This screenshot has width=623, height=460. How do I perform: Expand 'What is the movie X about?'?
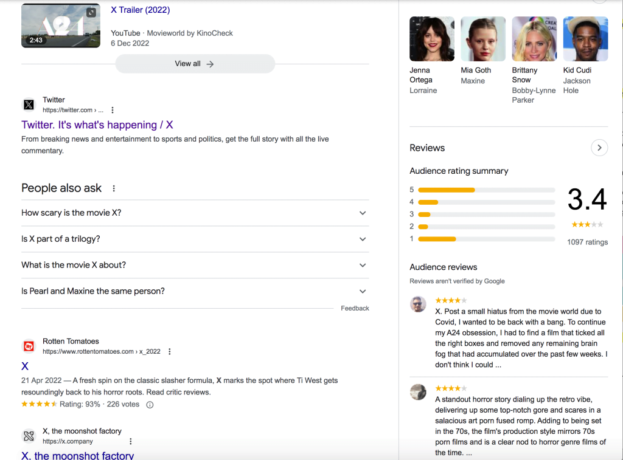click(x=363, y=265)
